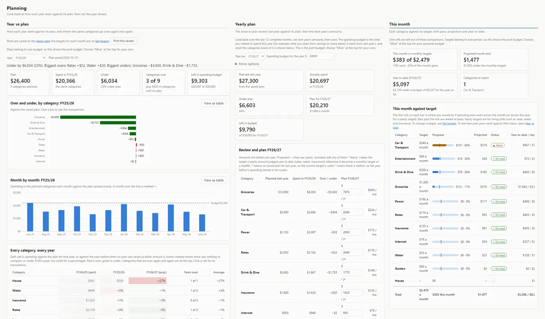
Task: Click the Apr 26 bar in monthly chart
Action: [171, 218]
